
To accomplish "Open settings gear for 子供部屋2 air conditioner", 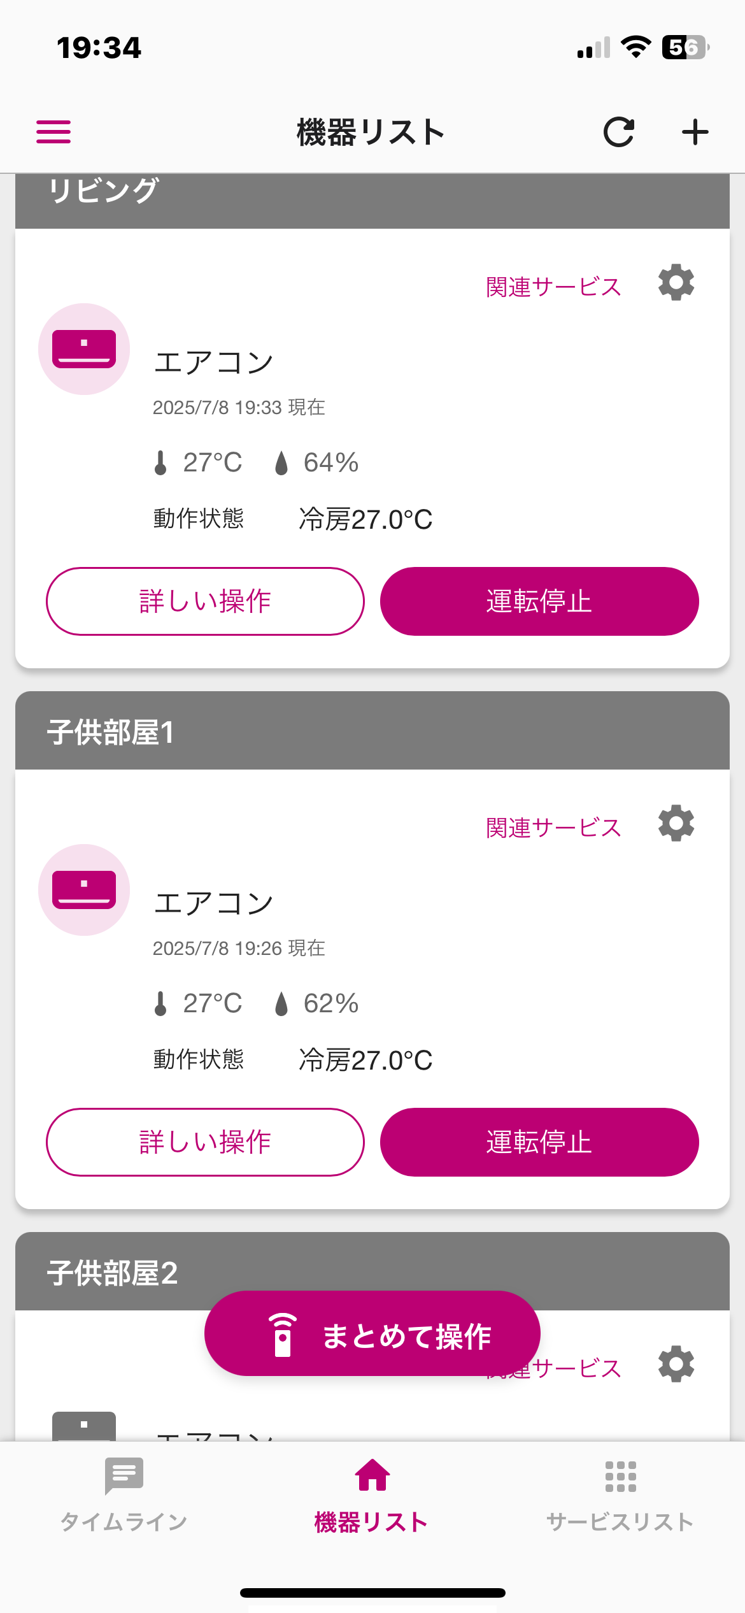I will (x=676, y=1365).
